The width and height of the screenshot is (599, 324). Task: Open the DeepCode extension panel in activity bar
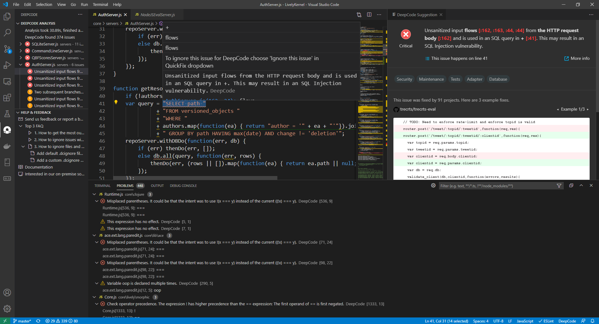pos(7,130)
